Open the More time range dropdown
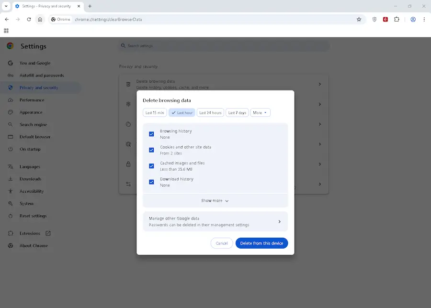This screenshot has width=431, height=308. pos(260,112)
